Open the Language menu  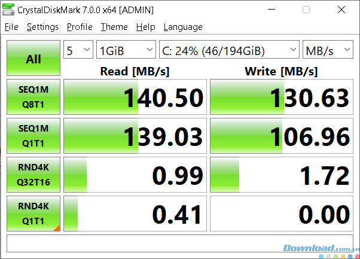tap(183, 27)
